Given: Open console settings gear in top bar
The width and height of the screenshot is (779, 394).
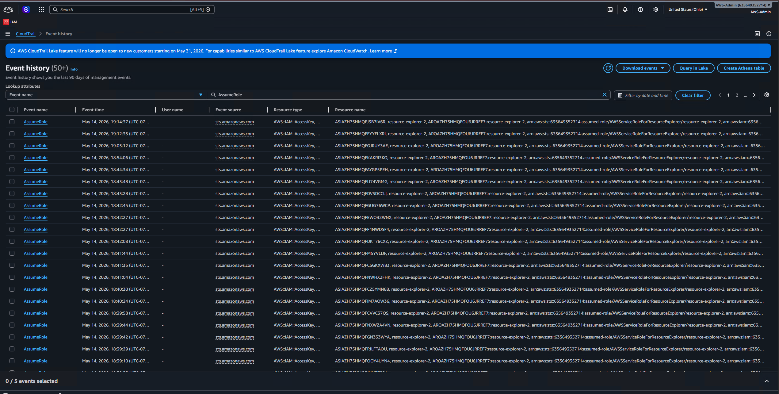Looking at the screenshot, I should tap(655, 10).
